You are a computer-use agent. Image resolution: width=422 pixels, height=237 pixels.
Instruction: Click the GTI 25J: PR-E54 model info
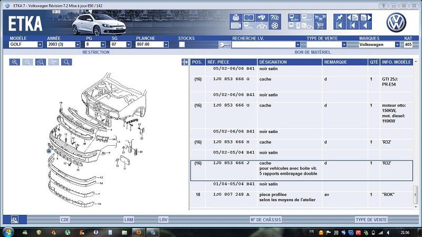[390, 82]
